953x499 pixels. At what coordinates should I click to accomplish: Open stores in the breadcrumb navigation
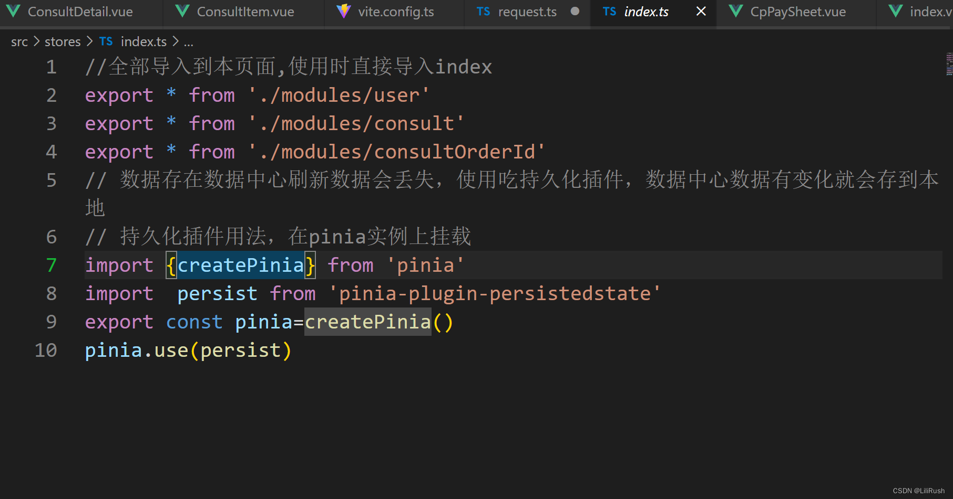tap(62, 41)
